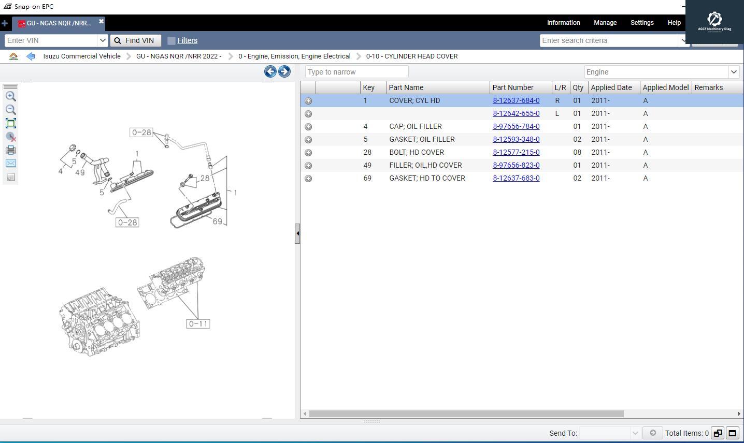Click the clear selection pointer icon
This screenshot has width=744, height=443.
click(x=10, y=137)
